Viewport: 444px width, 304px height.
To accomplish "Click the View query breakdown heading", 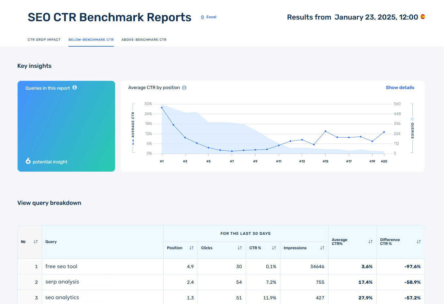I will 49,203.
